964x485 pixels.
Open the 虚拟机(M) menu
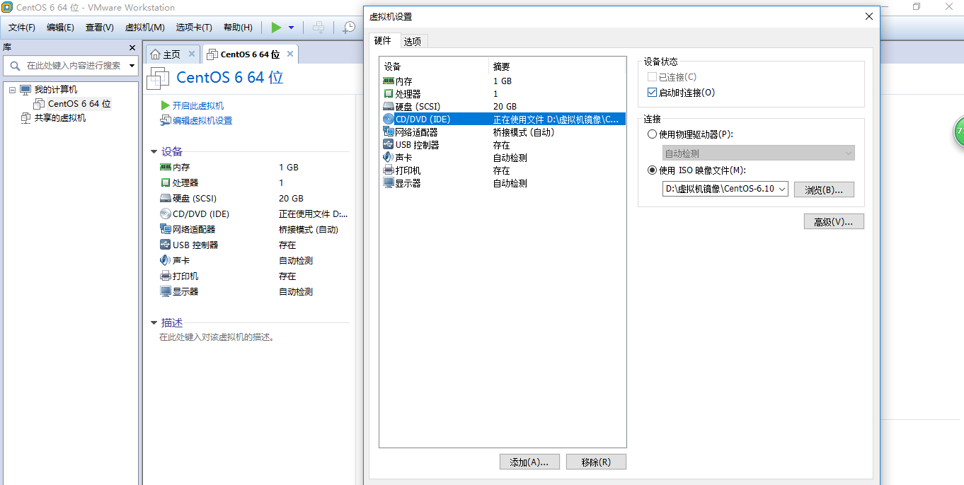tap(144, 28)
